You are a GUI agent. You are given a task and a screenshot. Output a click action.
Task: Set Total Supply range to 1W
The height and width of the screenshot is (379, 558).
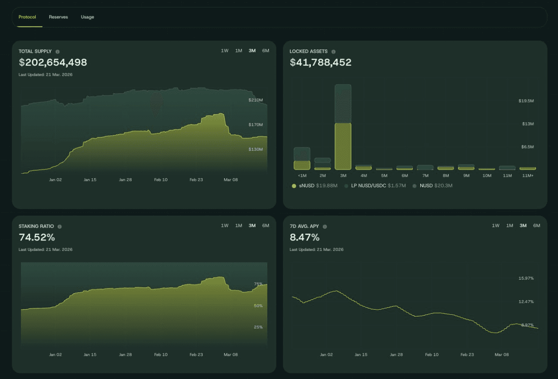(x=225, y=51)
